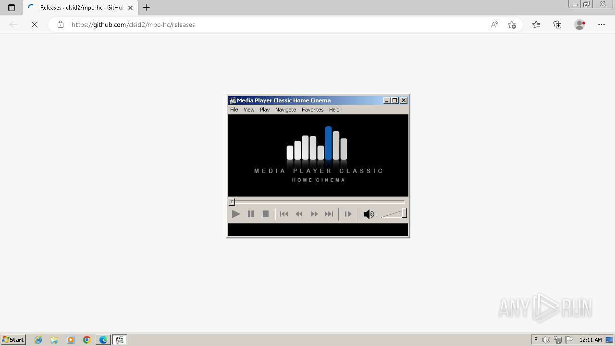This screenshot has width=615, height=346.
Task: Restore down the Edge browser window
Action: pos(587,4)
